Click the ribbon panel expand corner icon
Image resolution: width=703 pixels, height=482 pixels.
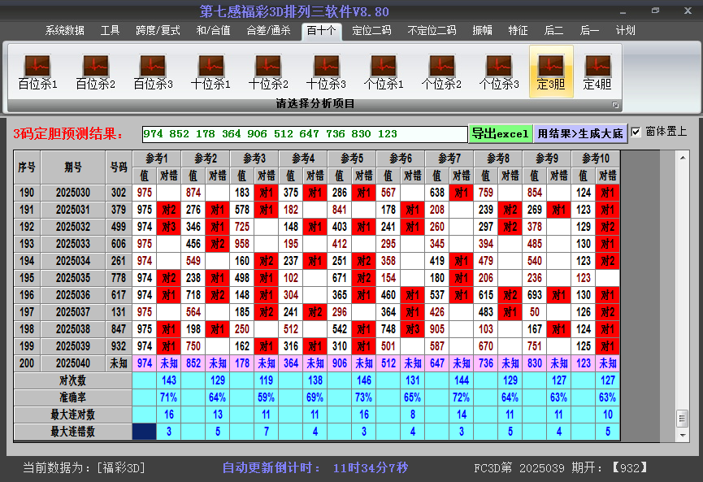[x=615, y=105]
